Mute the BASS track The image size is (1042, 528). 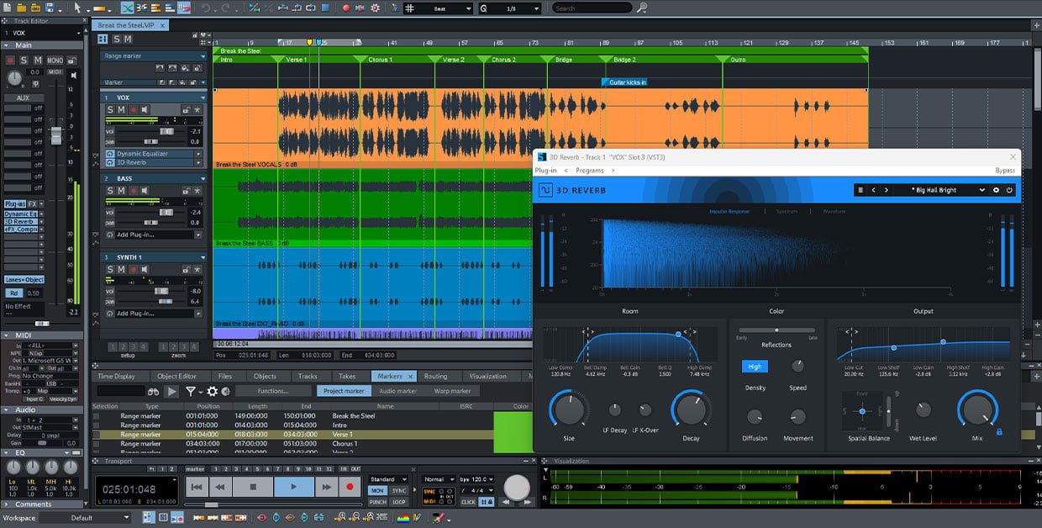[x=121, y=190]
